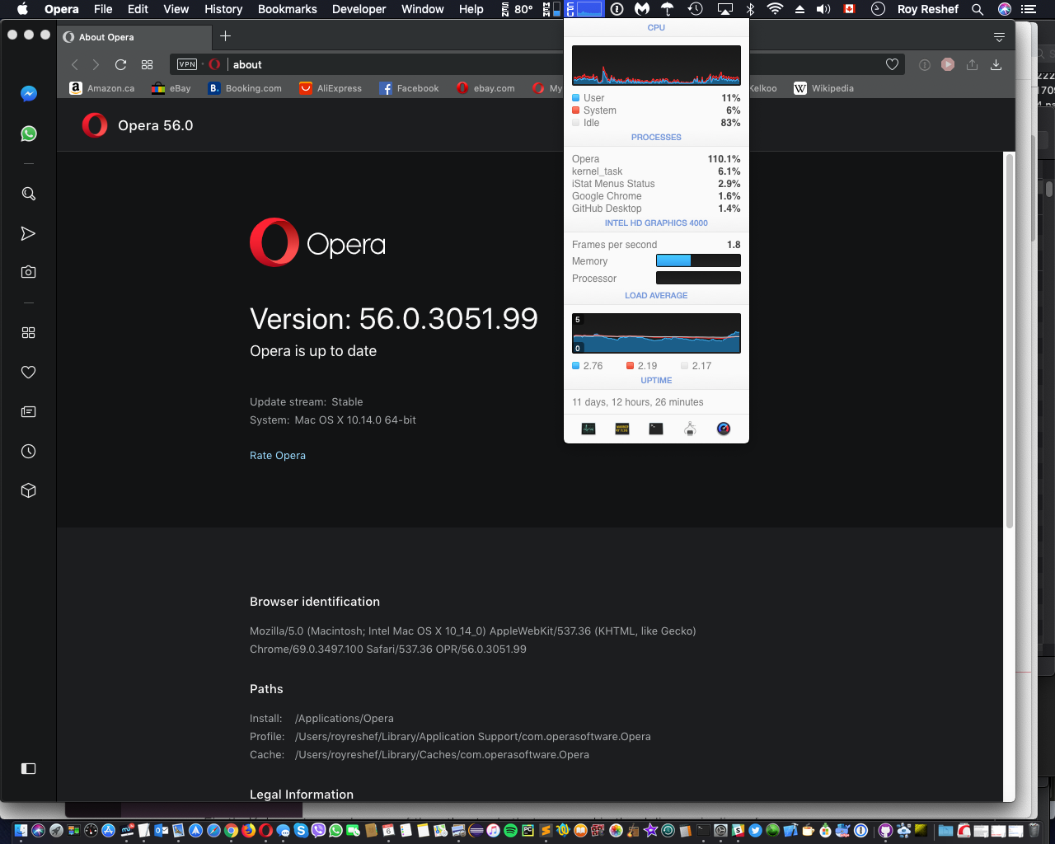Select the About Opera tab
Viewport: 1055px width, 844px height.
[132, 37]
